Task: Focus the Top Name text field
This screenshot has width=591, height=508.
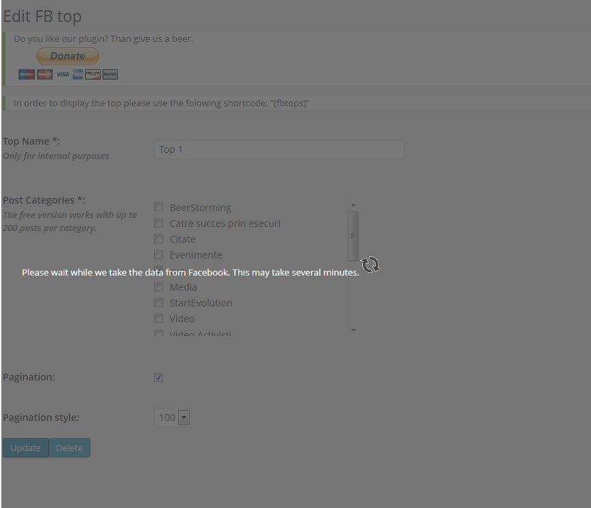Action: pos(279,149)
